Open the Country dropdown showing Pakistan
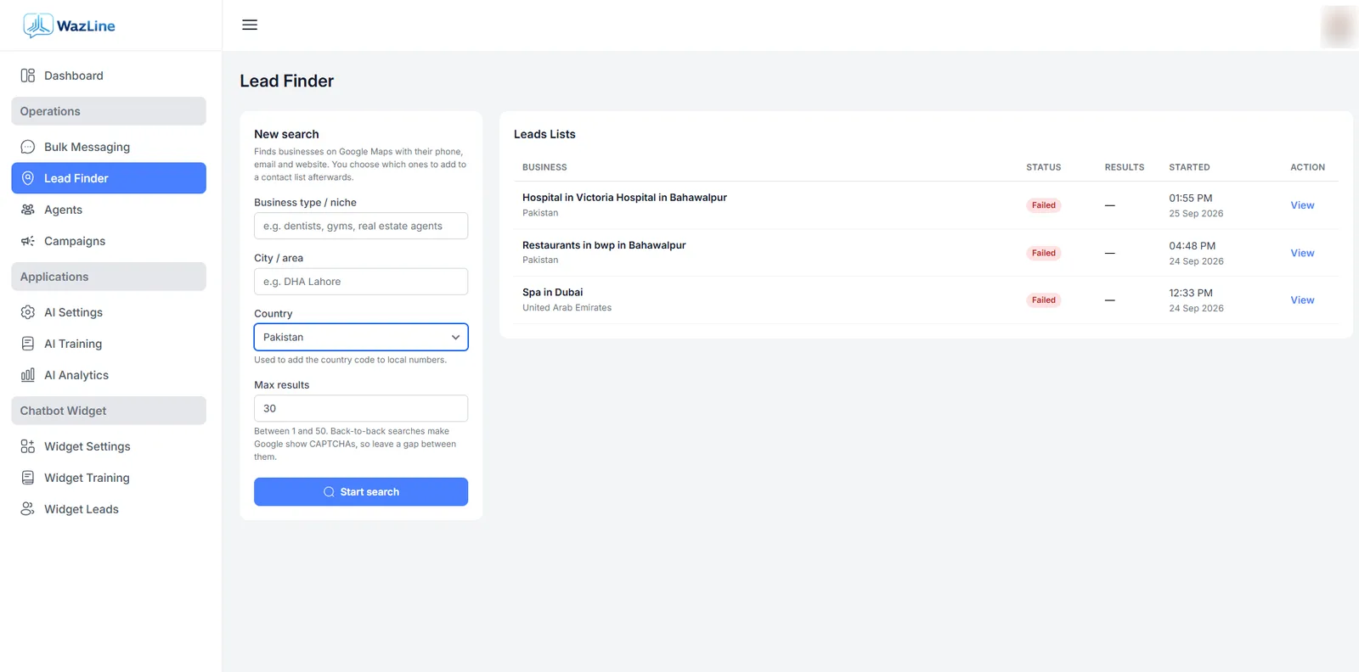 tap(361, 337)
